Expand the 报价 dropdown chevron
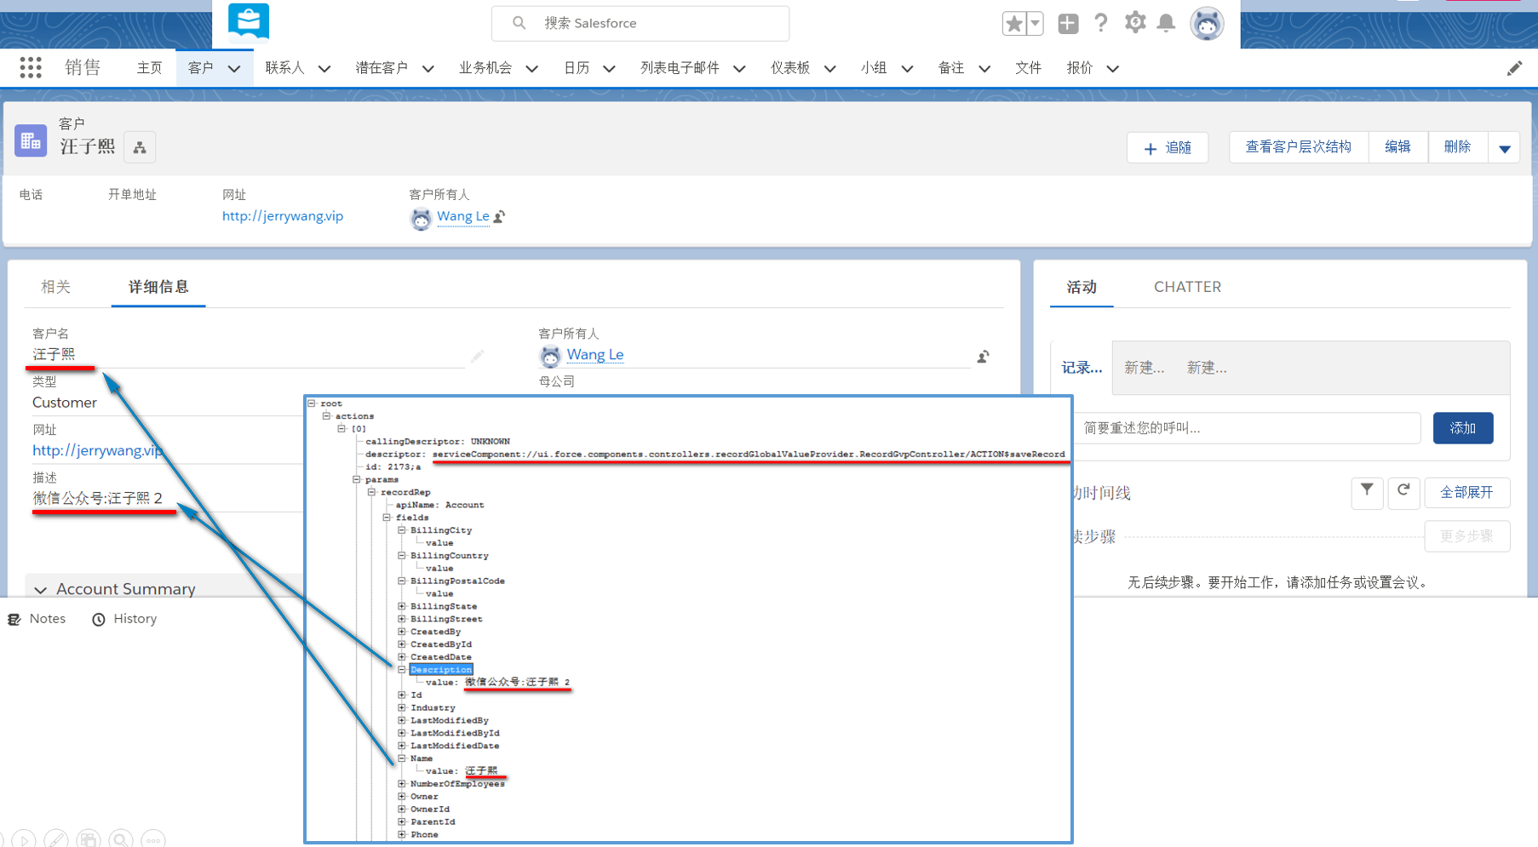This screenshot has height=847, width=1538. (1113, 69)
